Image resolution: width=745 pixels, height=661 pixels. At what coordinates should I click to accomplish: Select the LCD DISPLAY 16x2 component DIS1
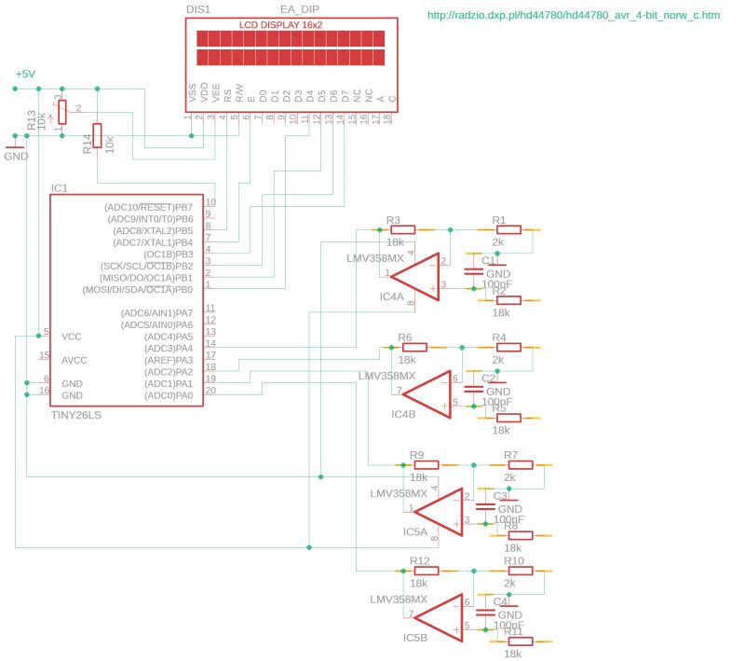289,51
